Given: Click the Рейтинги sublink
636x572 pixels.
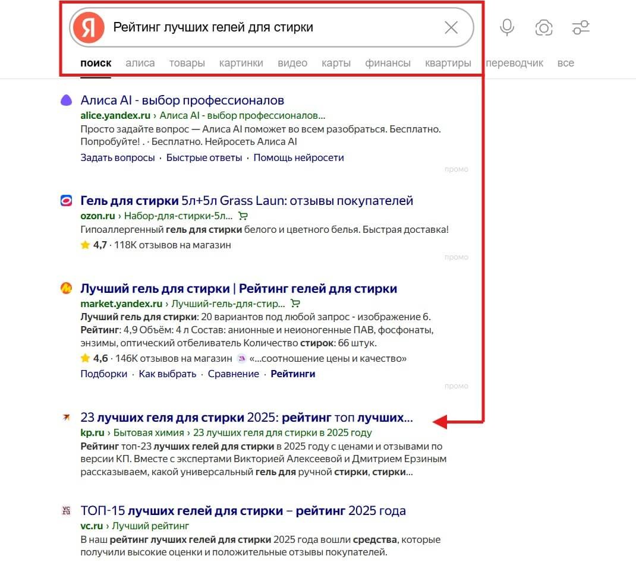Looking at the screenshot, I should [x=292, y=374].
